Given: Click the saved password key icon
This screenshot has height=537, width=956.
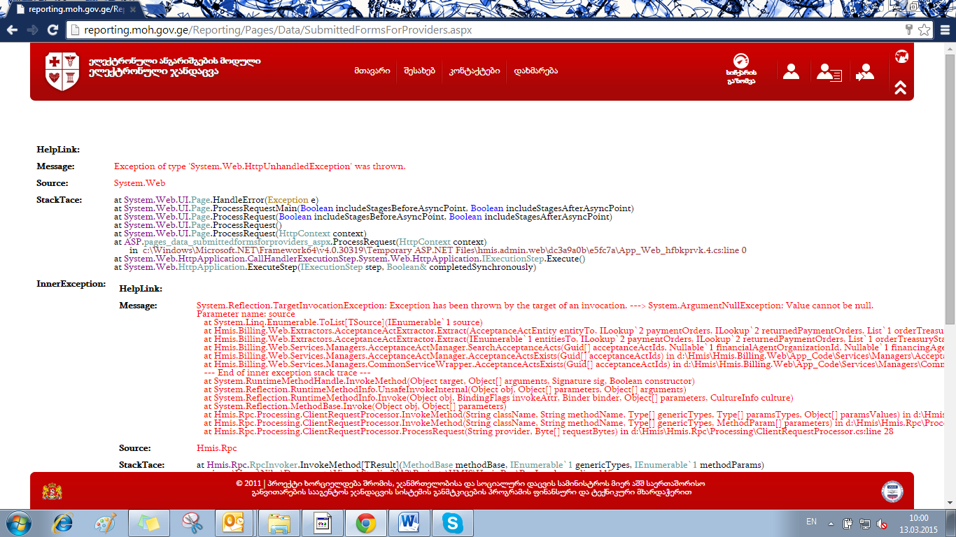Looking at the screenshot, I should point(909,30).
